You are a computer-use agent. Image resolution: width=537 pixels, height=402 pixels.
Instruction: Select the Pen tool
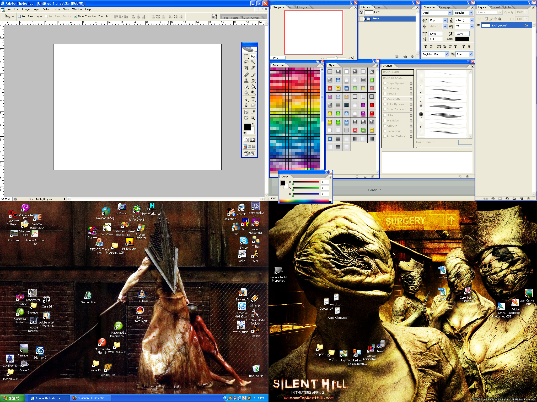click(246, 105)
